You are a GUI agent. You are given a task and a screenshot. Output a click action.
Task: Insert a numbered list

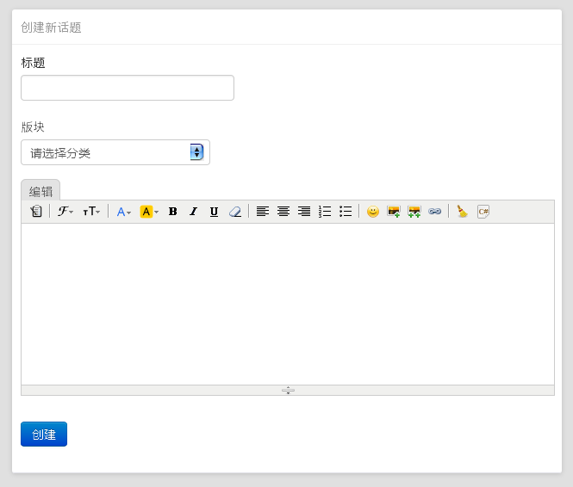[x=325, y=212]
